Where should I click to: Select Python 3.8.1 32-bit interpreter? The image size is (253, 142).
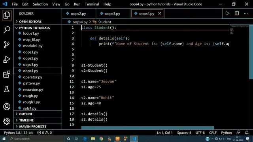18,133
